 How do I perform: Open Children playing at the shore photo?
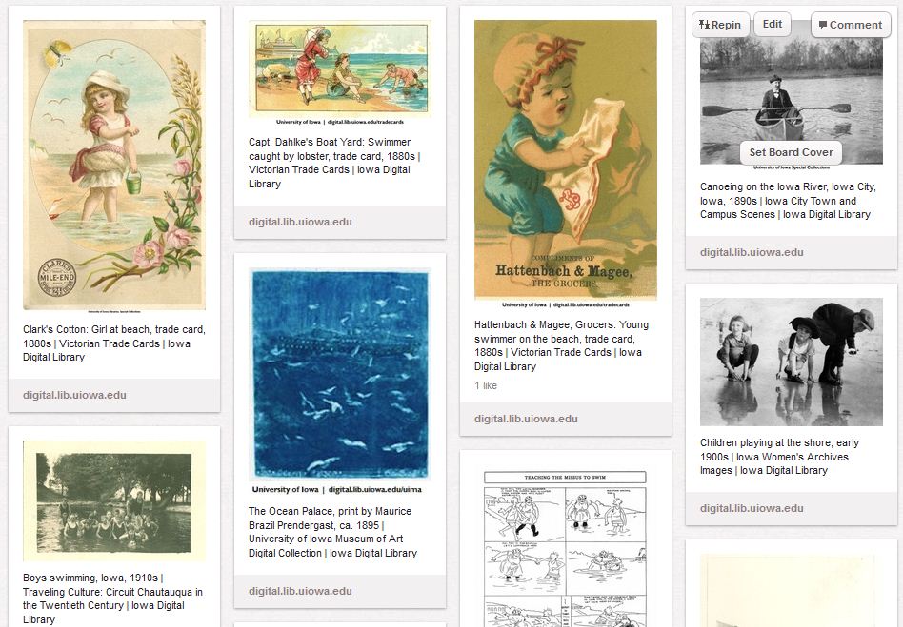coord(792,362)
